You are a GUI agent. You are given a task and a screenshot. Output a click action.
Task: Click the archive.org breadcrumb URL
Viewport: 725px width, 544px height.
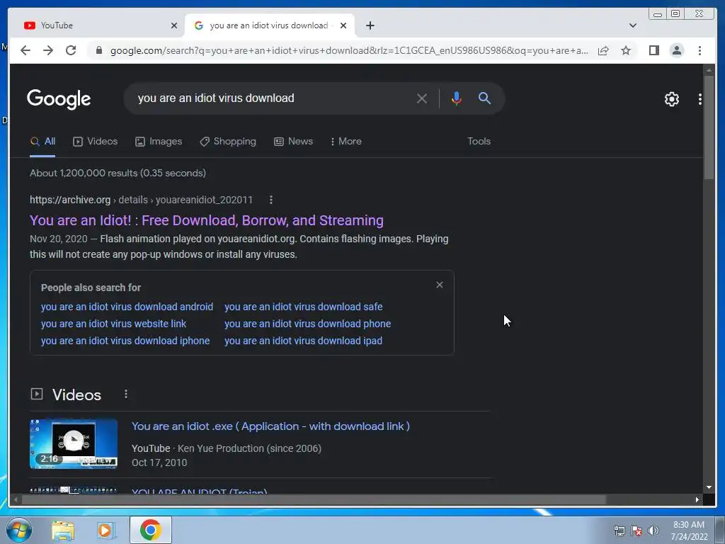click(141, 200)
